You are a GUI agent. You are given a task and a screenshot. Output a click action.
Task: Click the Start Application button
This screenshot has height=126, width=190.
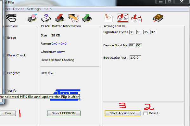(123, 113)
